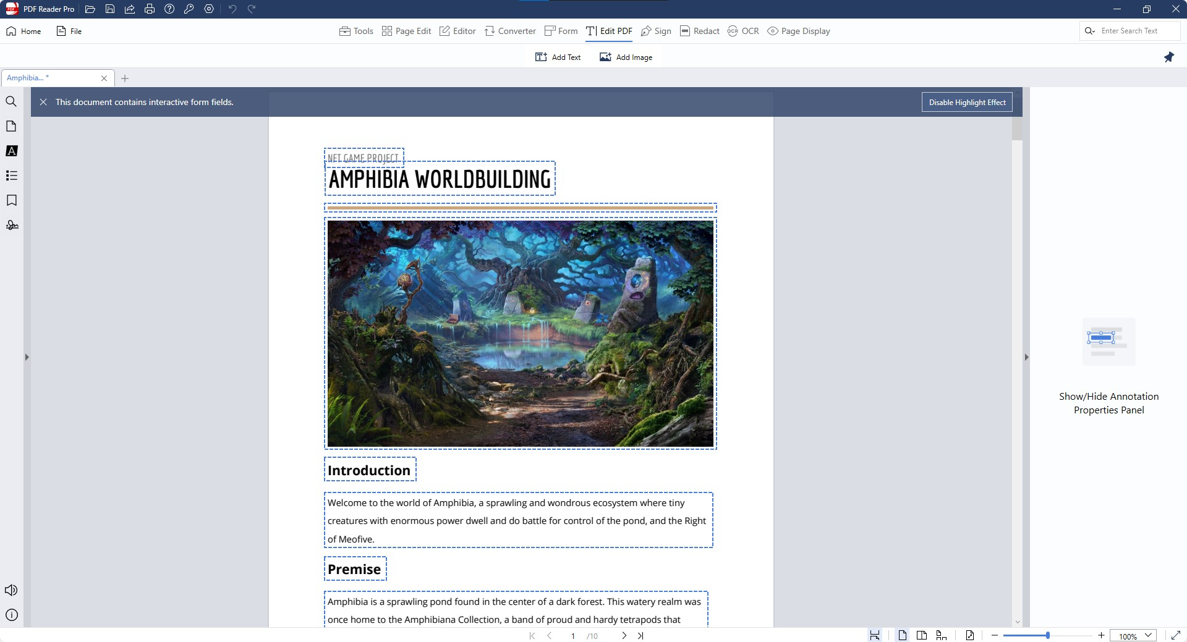Image resolution: width=1187 pixels, height=642 pixels.
Task: Select the Converter tab
Action: click(510, 31)
